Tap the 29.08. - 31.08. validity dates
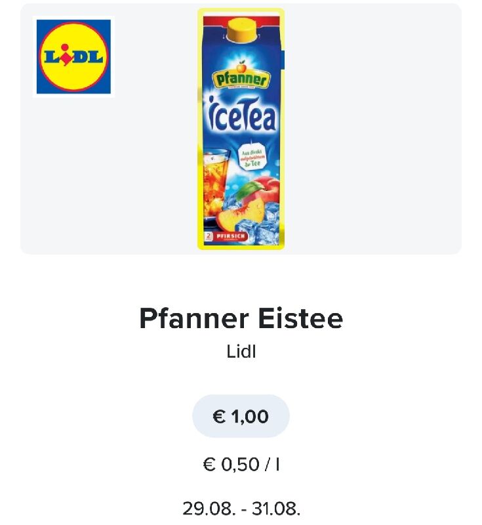 [x=241, y=509]
